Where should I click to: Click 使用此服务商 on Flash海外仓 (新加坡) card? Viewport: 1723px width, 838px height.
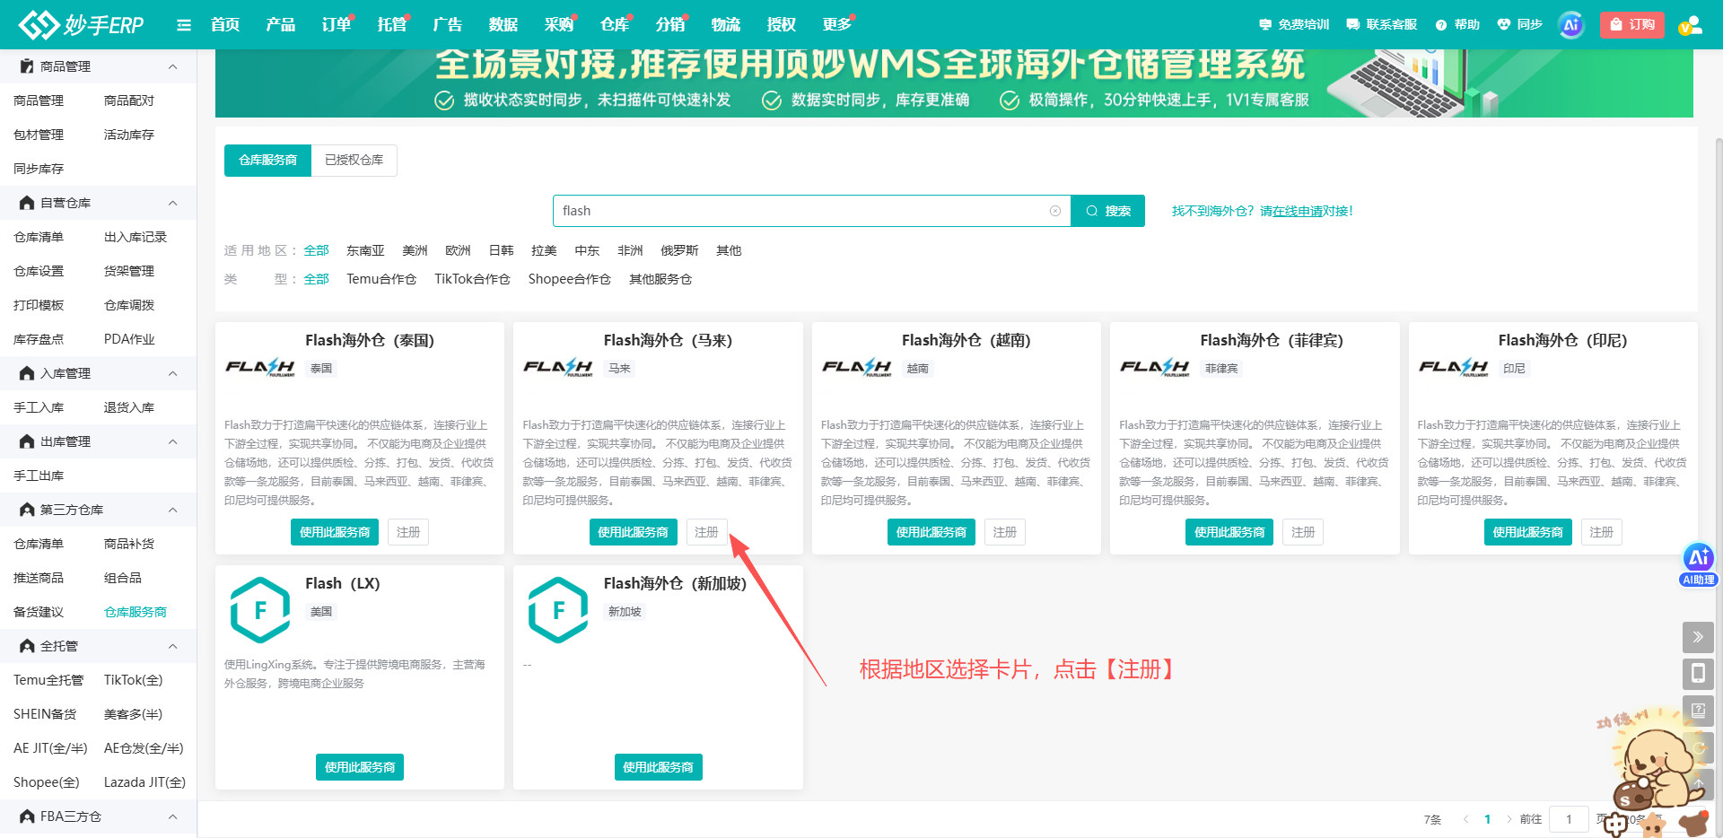(658, 767)
